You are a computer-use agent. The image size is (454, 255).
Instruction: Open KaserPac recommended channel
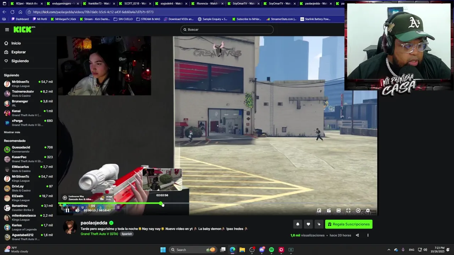(x=28, y=159)
